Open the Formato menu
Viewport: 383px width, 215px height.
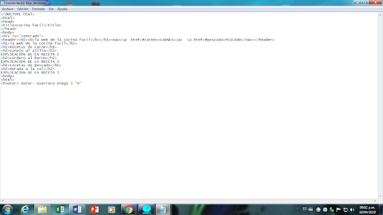[x=38, y=9]
